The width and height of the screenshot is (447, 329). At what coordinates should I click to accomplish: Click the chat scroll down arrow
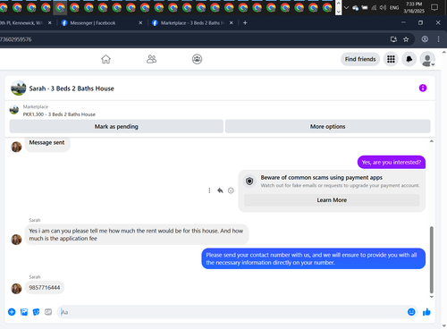[x=432, y=297]
